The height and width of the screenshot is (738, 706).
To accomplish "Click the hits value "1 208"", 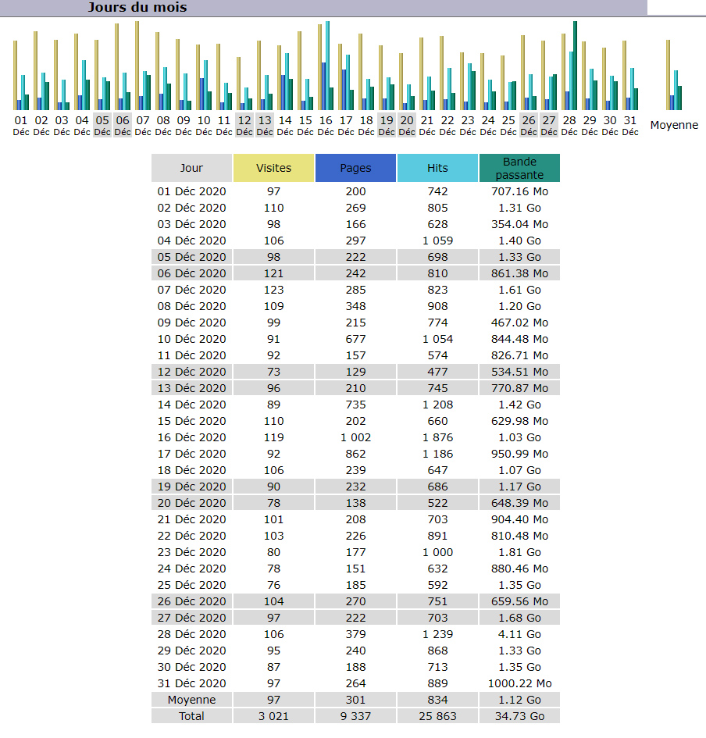I will click(437, 405).
